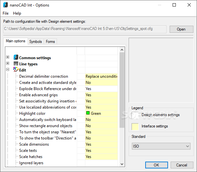Image resolution: width=197 pixels, height=172 pixels.
Task: Expand the Line types node
Action: tap(8, 63)
